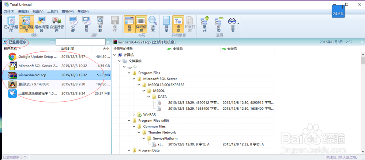The image size is (365, 160).
Task: Collapse the Microsoft SQL Server folder
Action: point(134,79)
